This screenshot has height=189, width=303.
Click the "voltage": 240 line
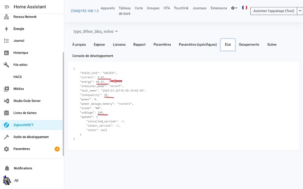pyautogui.click(x=92, y=113)
